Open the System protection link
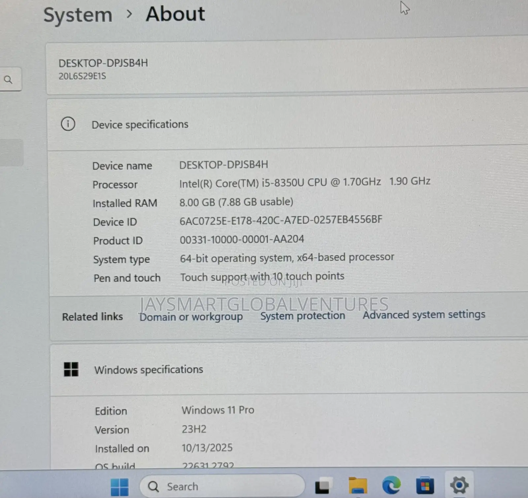 point(303,316)
